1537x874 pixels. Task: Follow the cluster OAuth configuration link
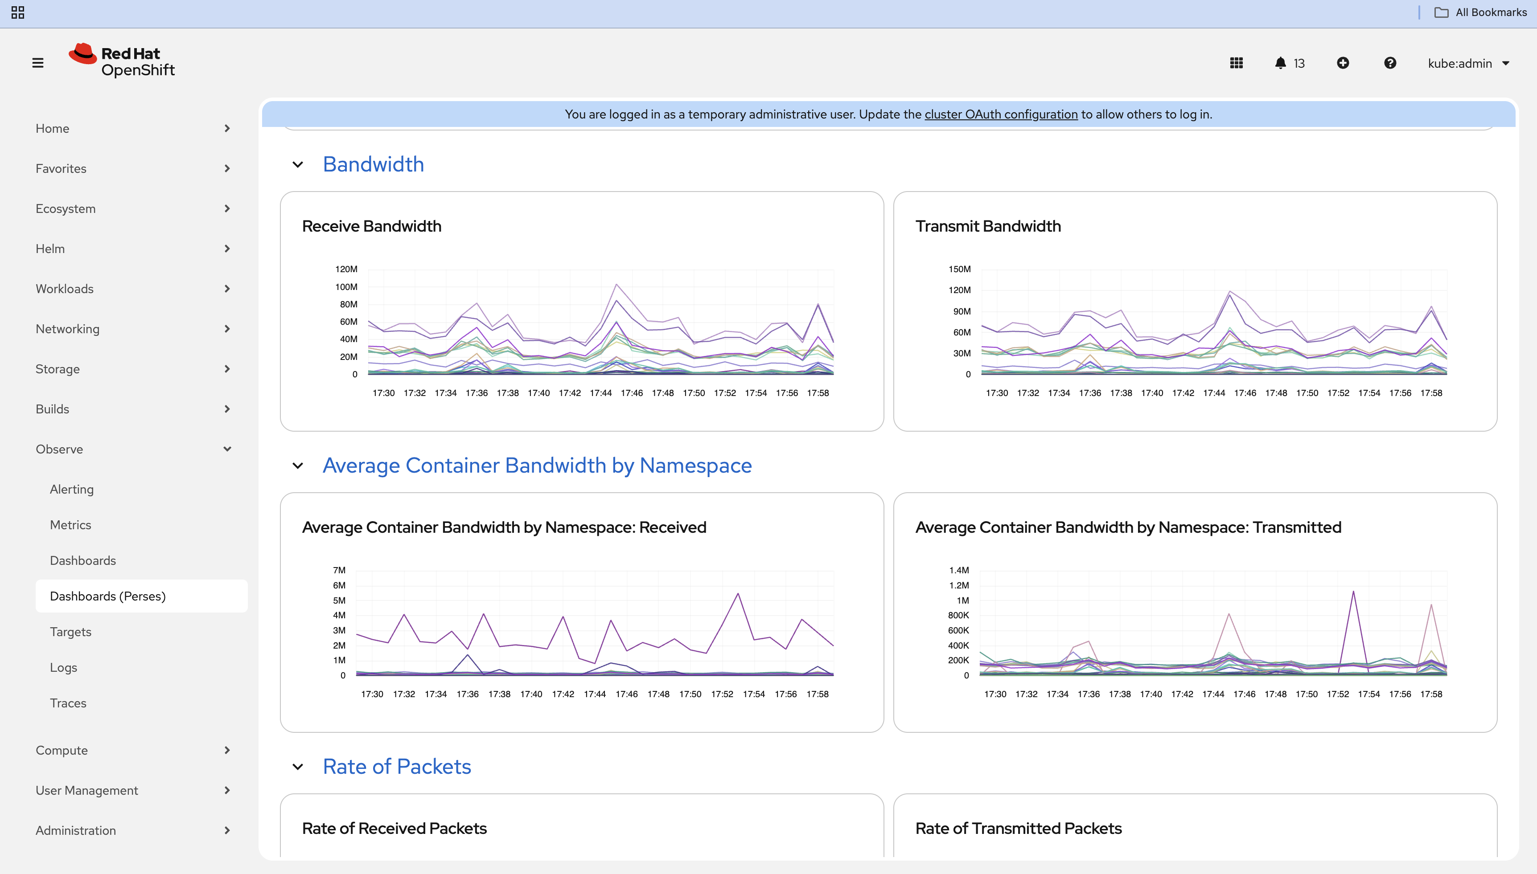(1001, 114)
